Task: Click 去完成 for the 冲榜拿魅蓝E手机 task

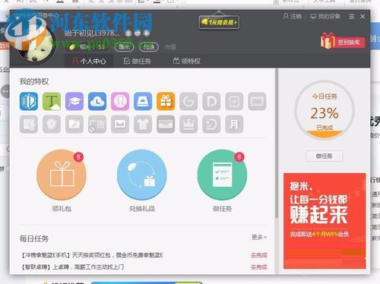Action: 259,255
